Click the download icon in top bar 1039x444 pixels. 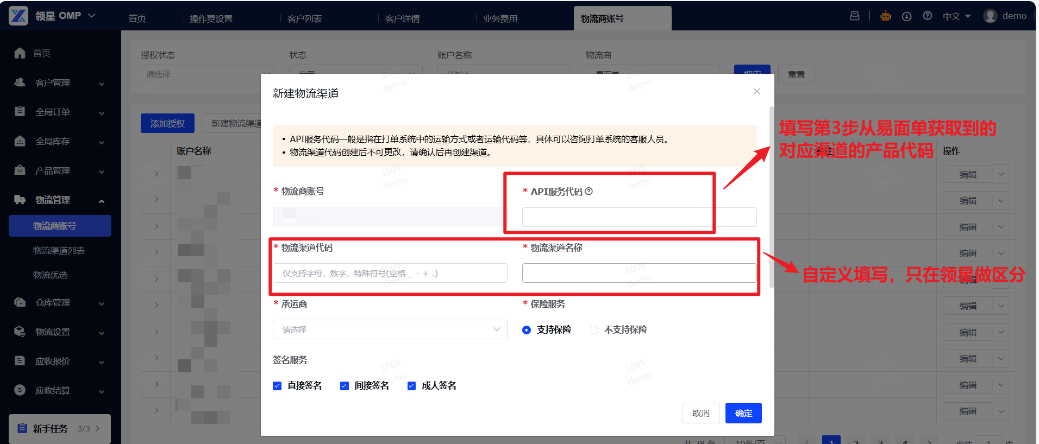click(906, 16)
